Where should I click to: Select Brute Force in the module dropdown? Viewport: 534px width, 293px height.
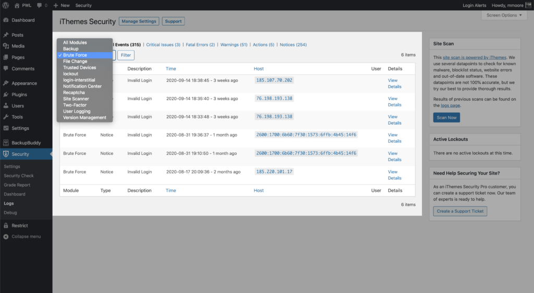click(x=84, y=55)
